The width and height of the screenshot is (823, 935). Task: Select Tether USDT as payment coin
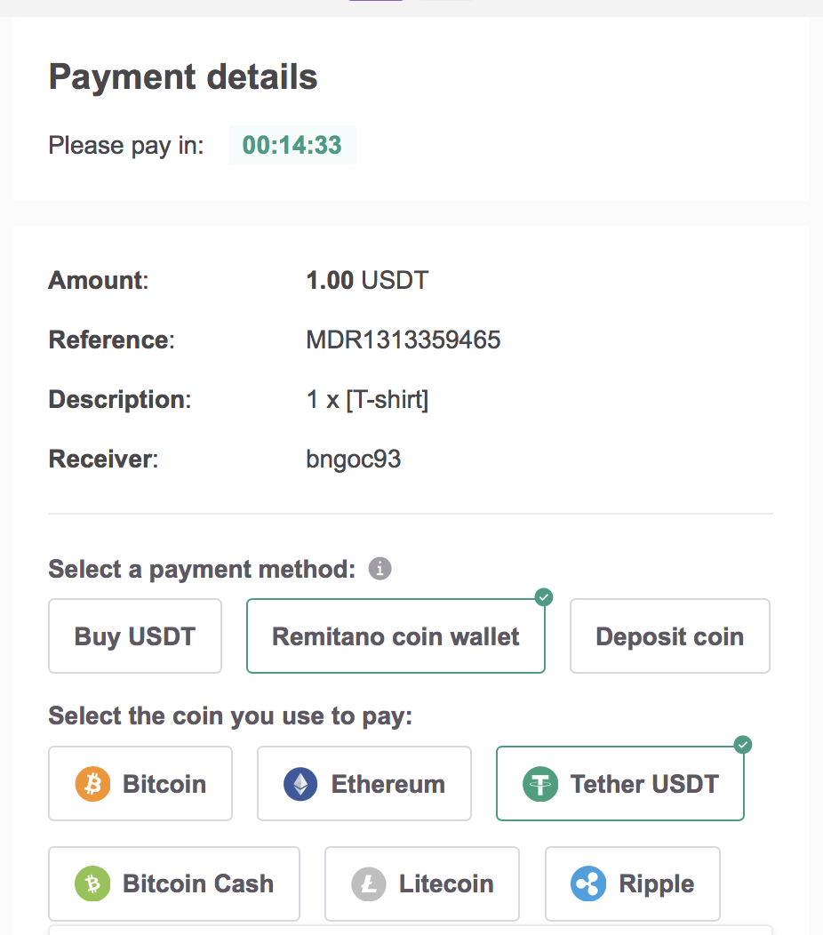[x=619, y=784]
